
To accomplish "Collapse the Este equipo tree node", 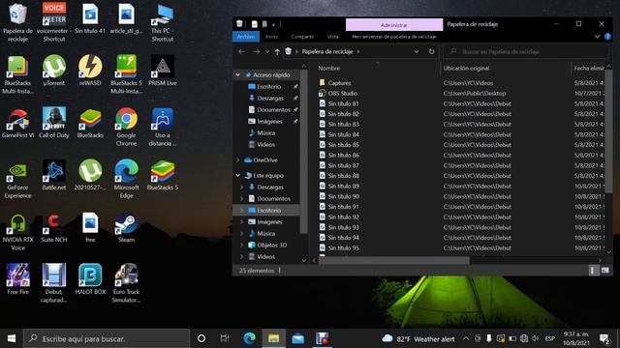I will point(237,175).
